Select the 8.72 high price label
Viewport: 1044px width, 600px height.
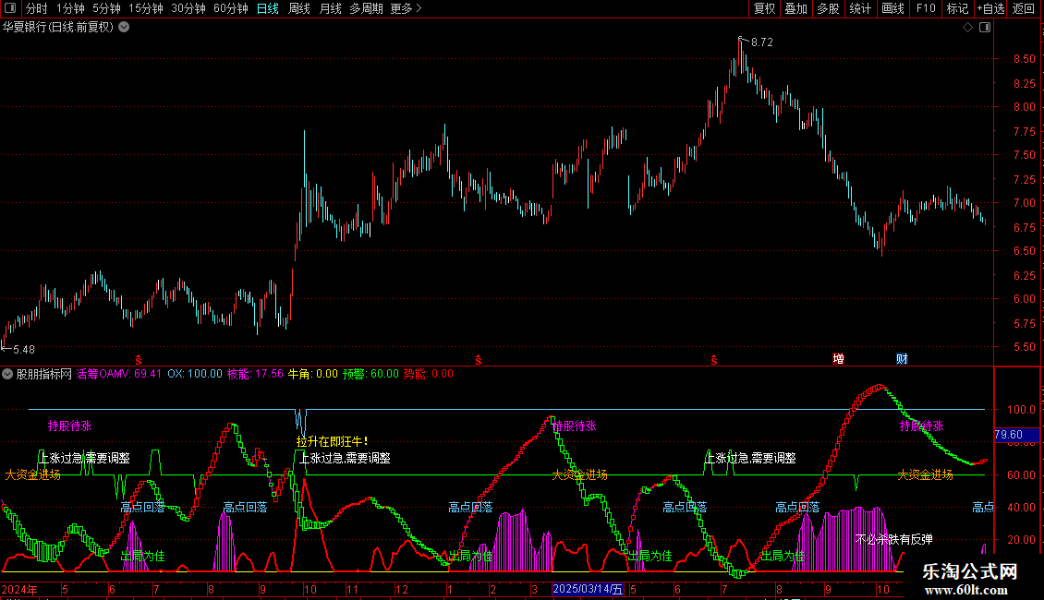(x=761, y=42)
